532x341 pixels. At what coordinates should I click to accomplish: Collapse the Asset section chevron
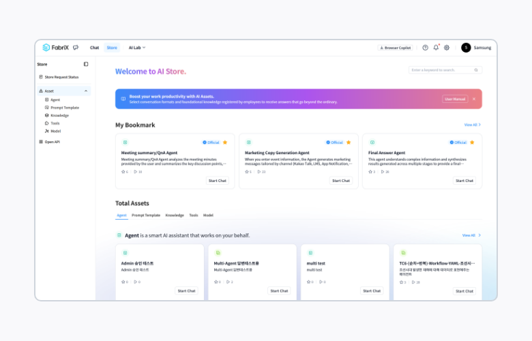point(86,91)
